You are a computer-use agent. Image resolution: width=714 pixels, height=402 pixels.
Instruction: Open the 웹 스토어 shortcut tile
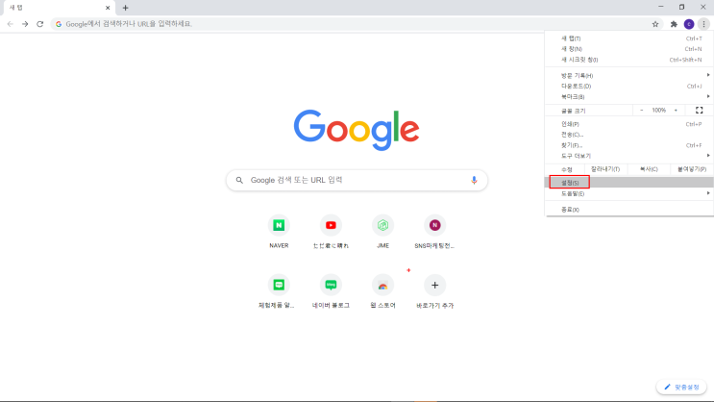382,291
